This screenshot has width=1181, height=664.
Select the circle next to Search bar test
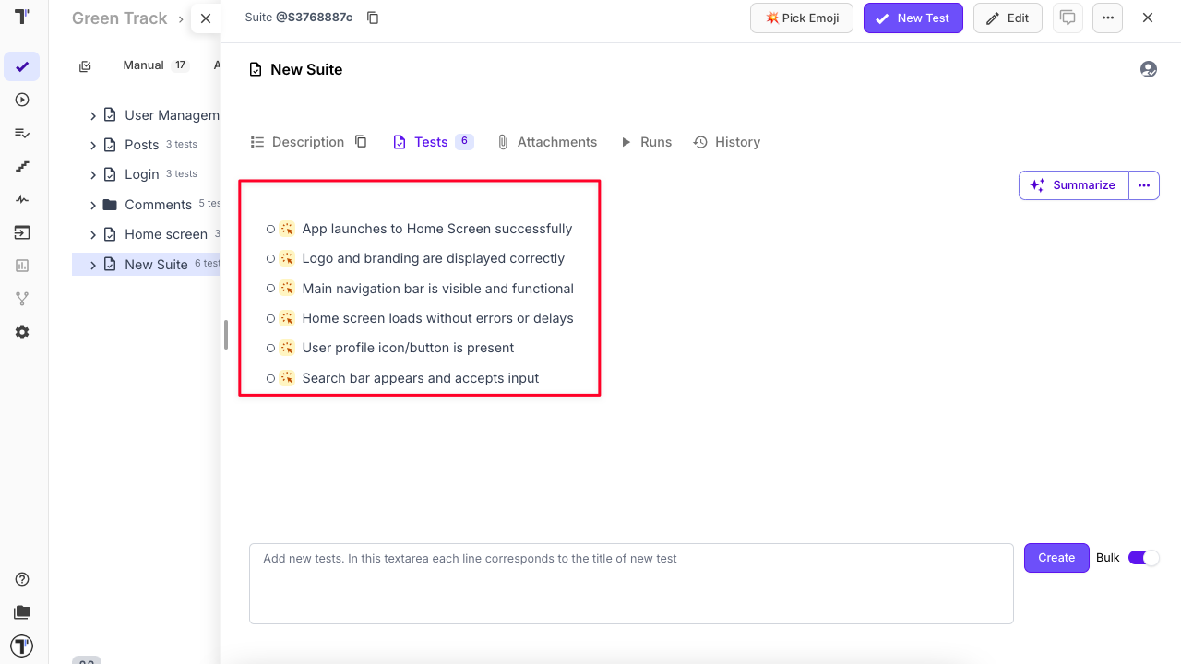pos(270,378)
